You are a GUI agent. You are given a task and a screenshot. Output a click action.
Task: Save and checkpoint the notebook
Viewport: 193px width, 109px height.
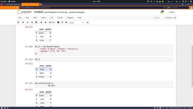pos(18,22)
